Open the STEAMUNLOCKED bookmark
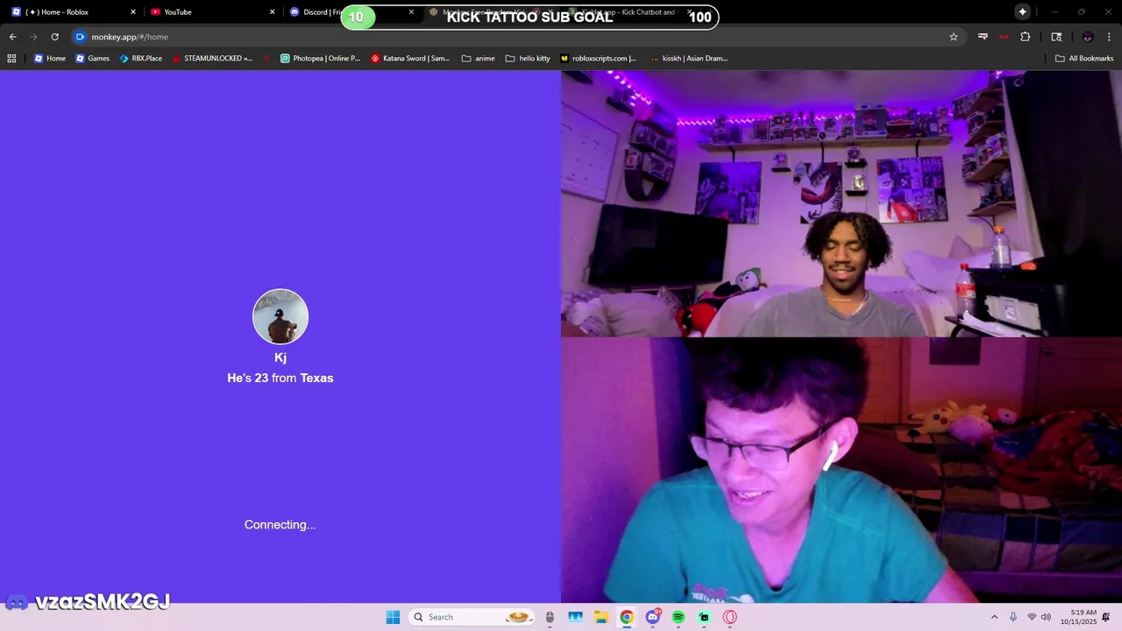This screenshot has height=631, width=1122. [x=212, y=59]
